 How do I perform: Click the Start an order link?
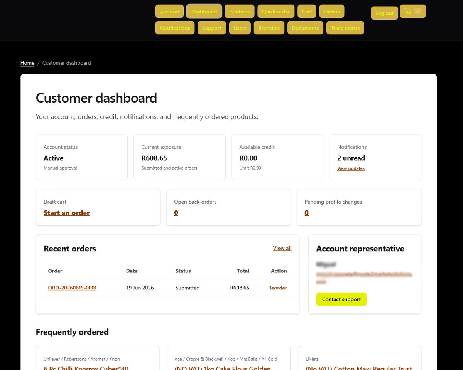(67, 213)
